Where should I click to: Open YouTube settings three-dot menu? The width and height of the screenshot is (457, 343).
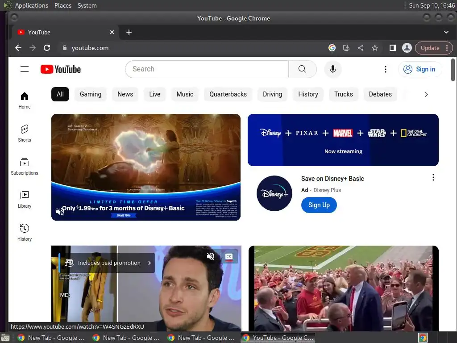point(385,69)
